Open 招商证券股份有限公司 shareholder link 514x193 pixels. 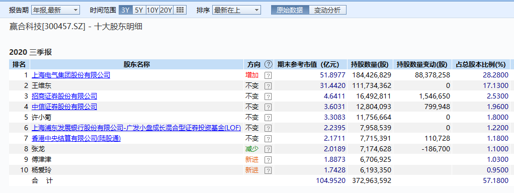pyautogui.click(x=64, y=96)
